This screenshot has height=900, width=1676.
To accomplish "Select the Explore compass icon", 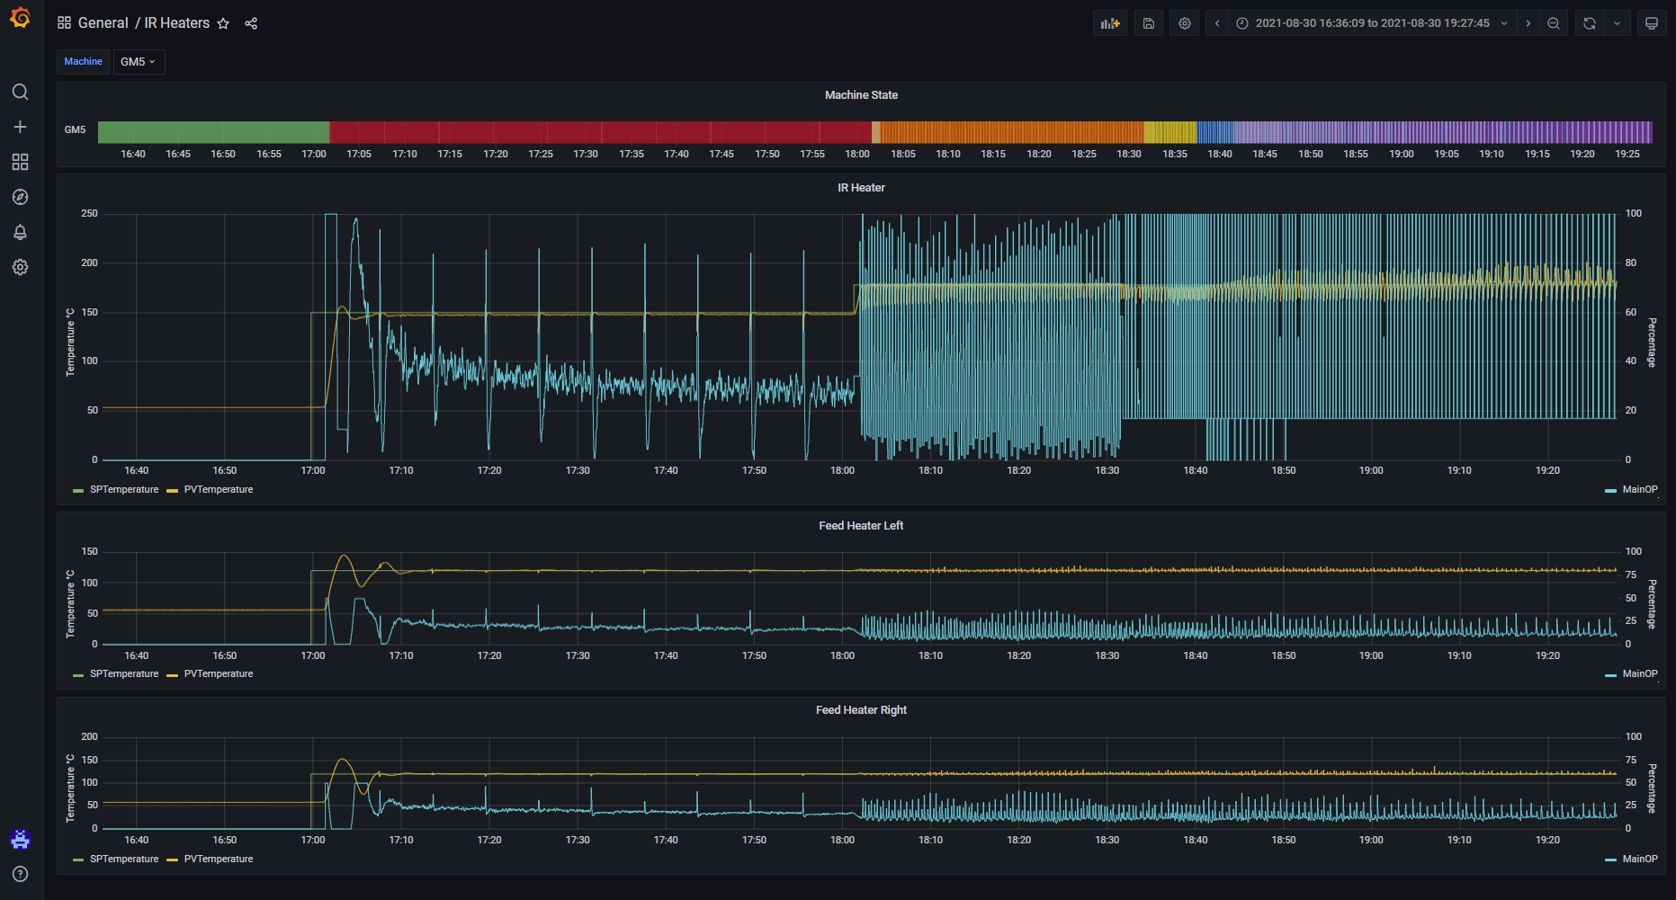I will point(20,197).
